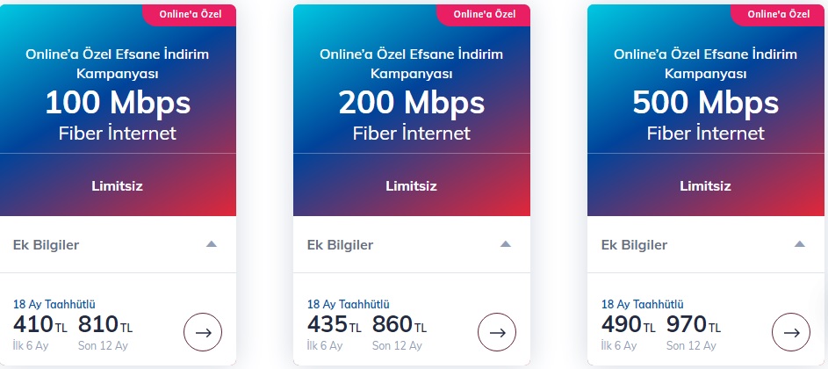This screenshot has height=369, width=828.
Task: Open Ek Bilgiler label on 200 Mbps card
Action: click(340, 245)
